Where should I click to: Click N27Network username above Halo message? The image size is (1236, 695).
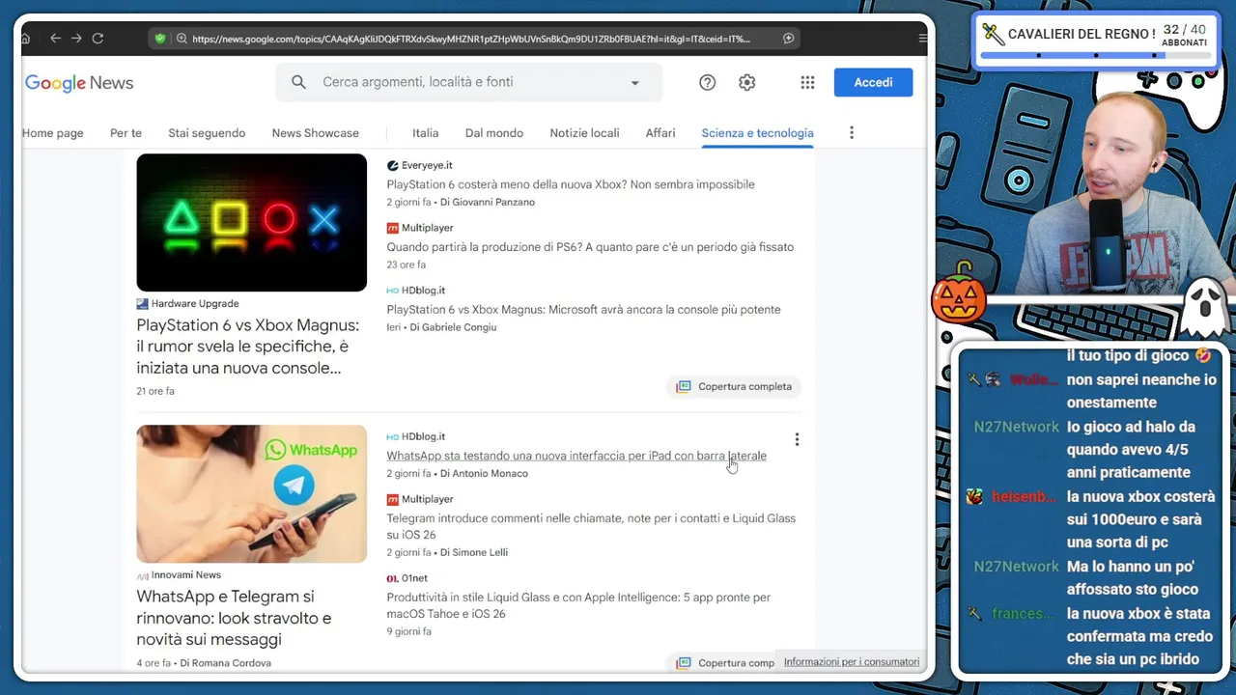pyautogui.click(x=1016, y=427)
